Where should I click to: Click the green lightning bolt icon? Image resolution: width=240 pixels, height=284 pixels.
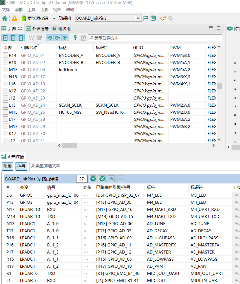[x=75, y=38]
